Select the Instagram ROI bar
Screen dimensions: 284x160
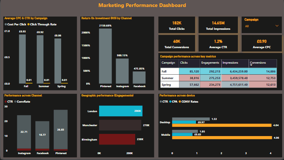pyautogui.click(x=122, y=71)
